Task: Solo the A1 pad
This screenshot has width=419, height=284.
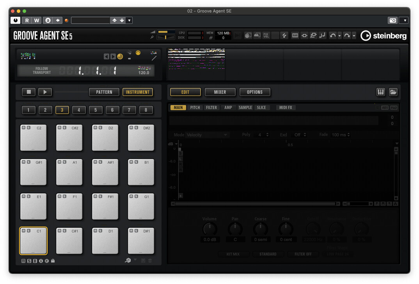Action: (64, 162)
